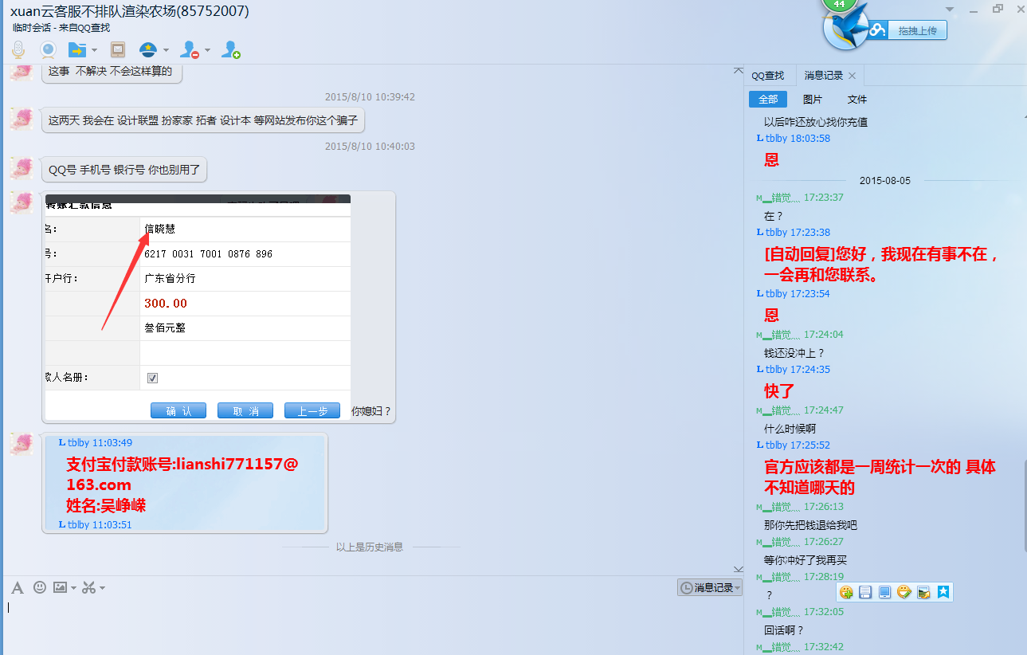Toggle the 款人名册 checkbox in image
This screenshot has height=655, width=1027.
click(x=152, y=378)
